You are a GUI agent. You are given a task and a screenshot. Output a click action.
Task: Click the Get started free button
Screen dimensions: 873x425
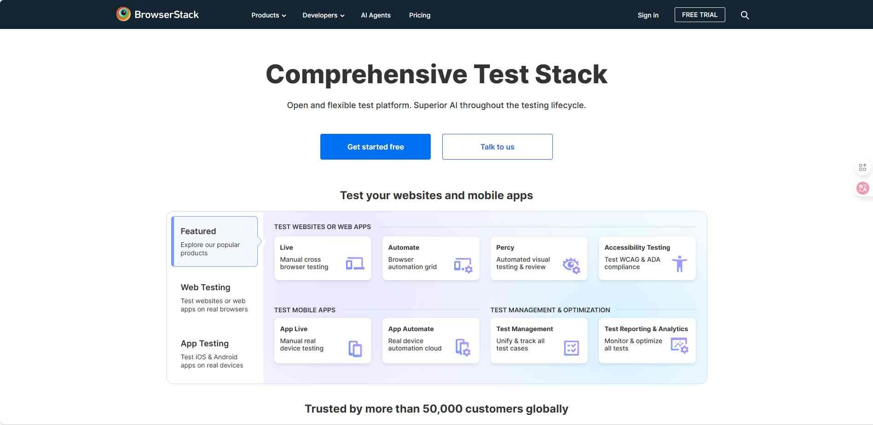(375, 146)
